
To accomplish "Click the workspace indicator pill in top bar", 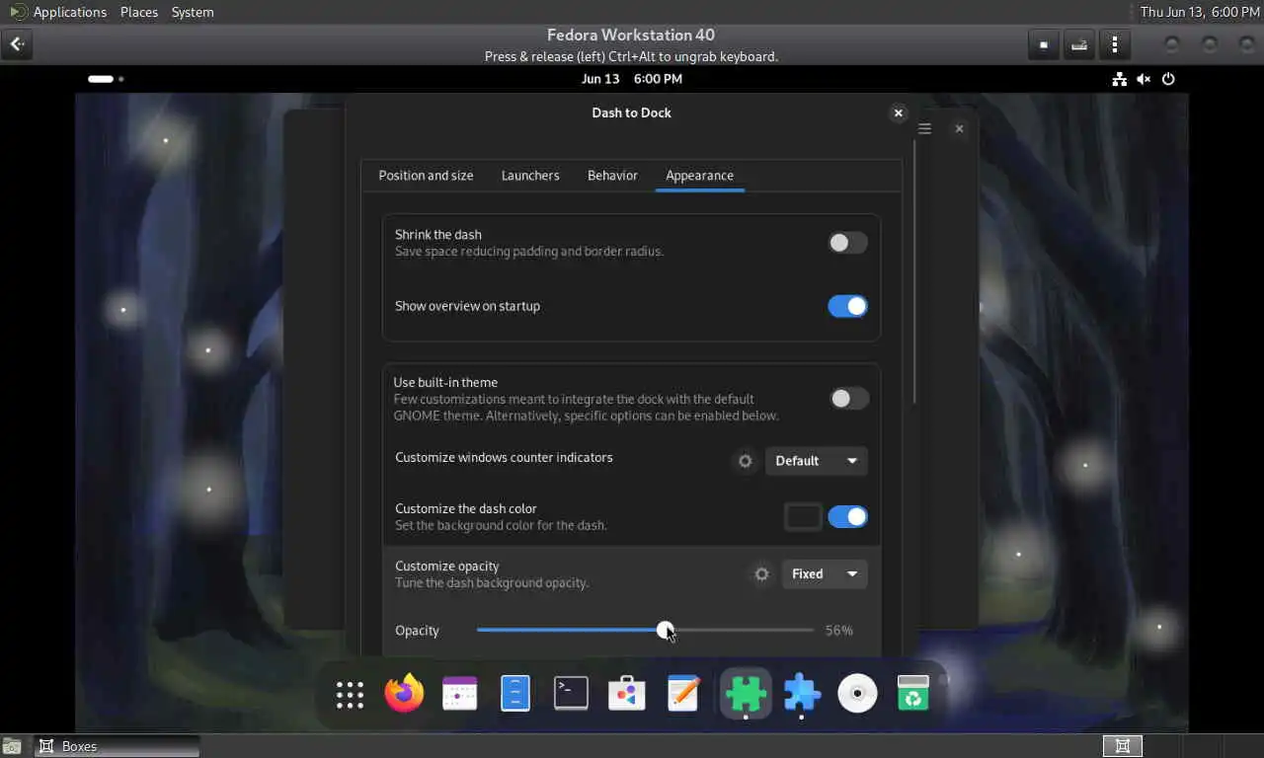I will [101, 79].
